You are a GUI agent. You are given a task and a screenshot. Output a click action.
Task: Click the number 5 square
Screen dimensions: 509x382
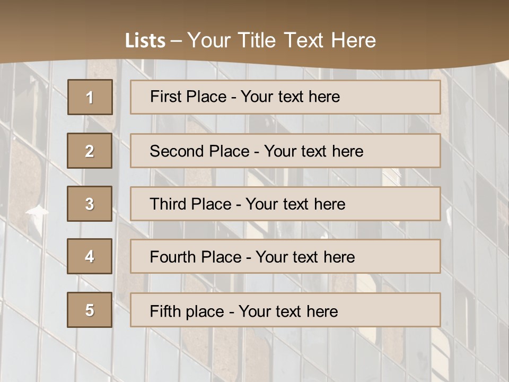[90, 310]
